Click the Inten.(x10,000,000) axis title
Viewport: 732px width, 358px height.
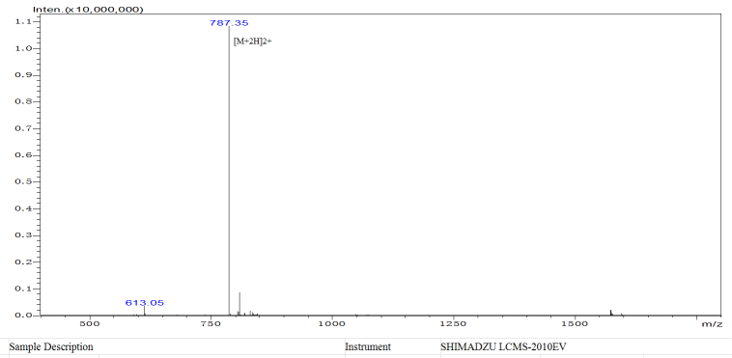[88, 10]
